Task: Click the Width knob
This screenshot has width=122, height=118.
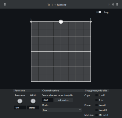Action: tap(33, 101)
